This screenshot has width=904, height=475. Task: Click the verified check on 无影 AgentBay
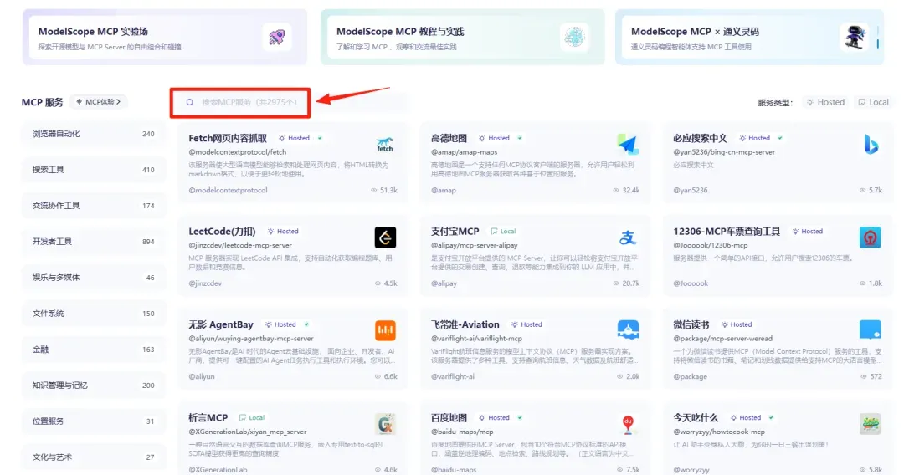tap(306, 324)
